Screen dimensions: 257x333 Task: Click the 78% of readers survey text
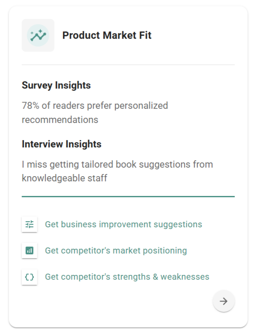pyautogui.click(x=95, y=113)
